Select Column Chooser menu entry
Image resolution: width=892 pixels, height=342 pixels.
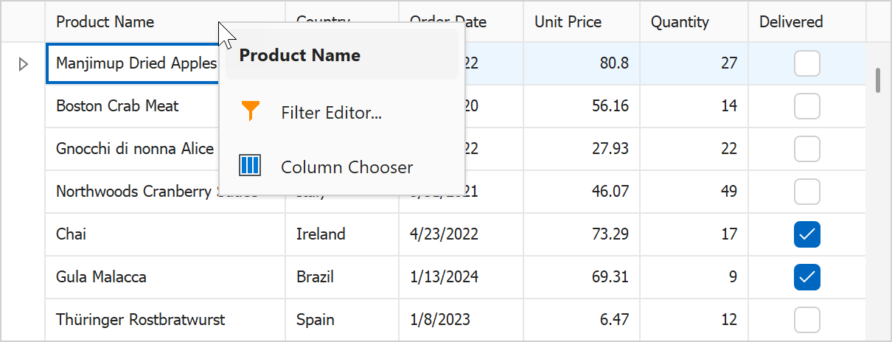[x=346, y=167]
